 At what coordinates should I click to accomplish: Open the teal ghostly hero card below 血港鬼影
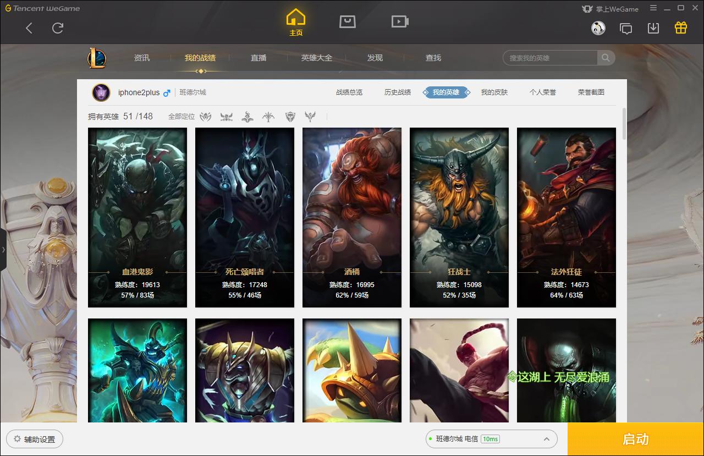137,371
